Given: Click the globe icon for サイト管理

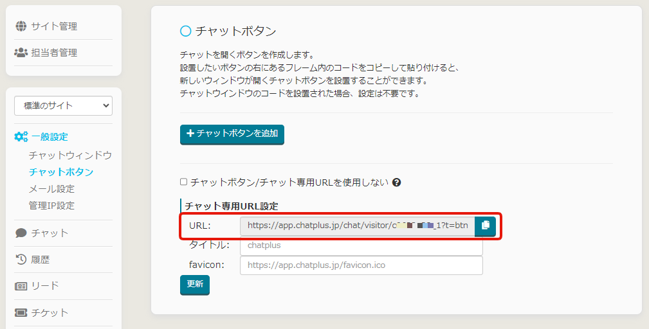Looking at the screenshot, I should click(21, 26).
